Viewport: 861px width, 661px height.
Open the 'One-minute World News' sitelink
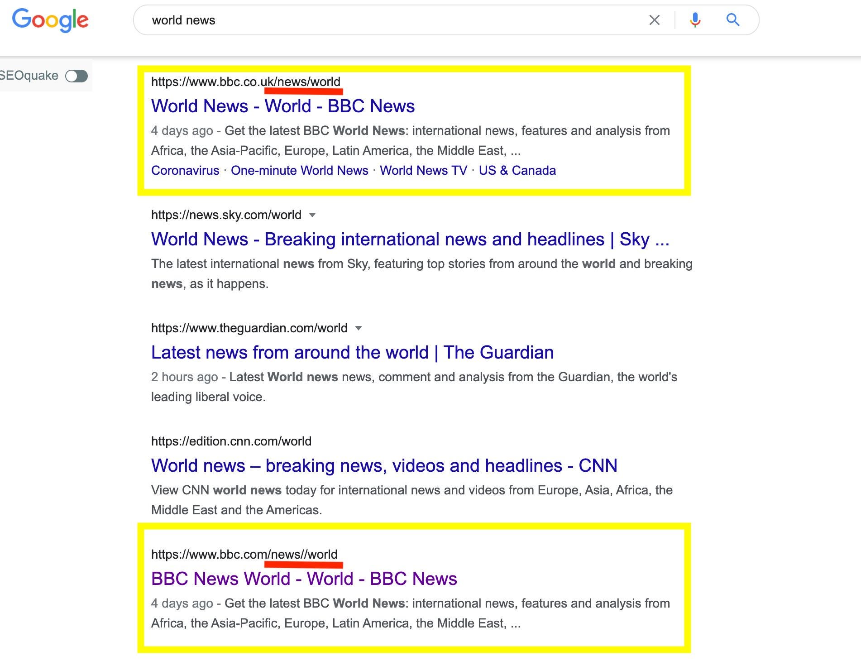tap(300, 171)
